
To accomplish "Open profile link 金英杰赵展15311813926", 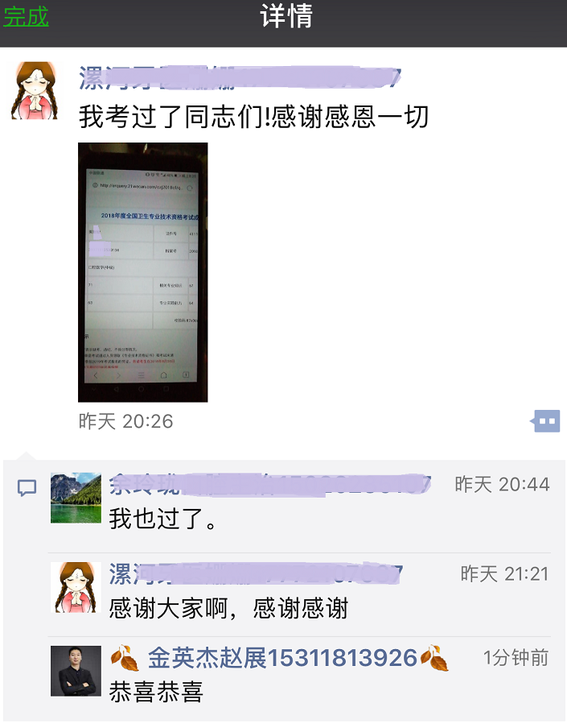I will (x=282, y=658).
